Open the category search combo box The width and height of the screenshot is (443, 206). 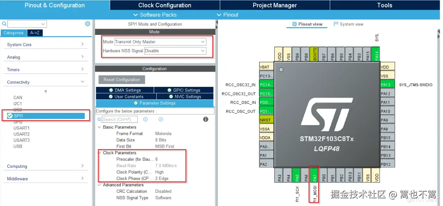(27, 24)
